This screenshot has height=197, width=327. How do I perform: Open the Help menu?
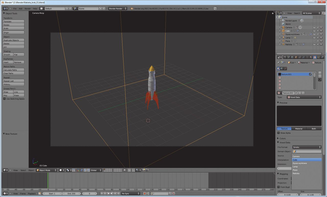point(35,8)
